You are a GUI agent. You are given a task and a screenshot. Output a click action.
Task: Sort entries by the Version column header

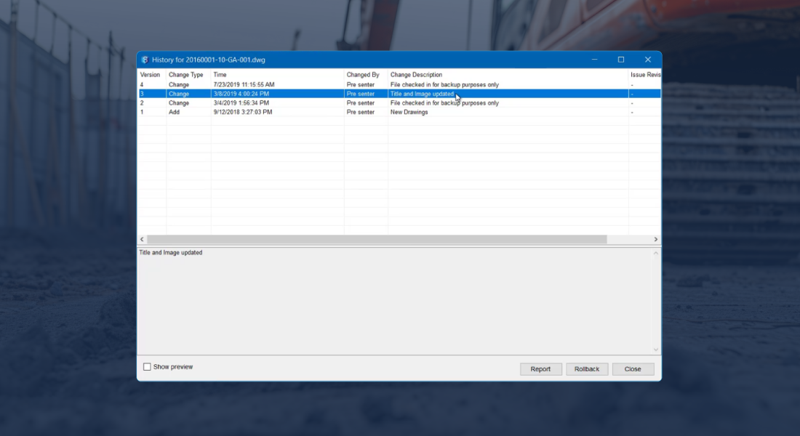150,74
